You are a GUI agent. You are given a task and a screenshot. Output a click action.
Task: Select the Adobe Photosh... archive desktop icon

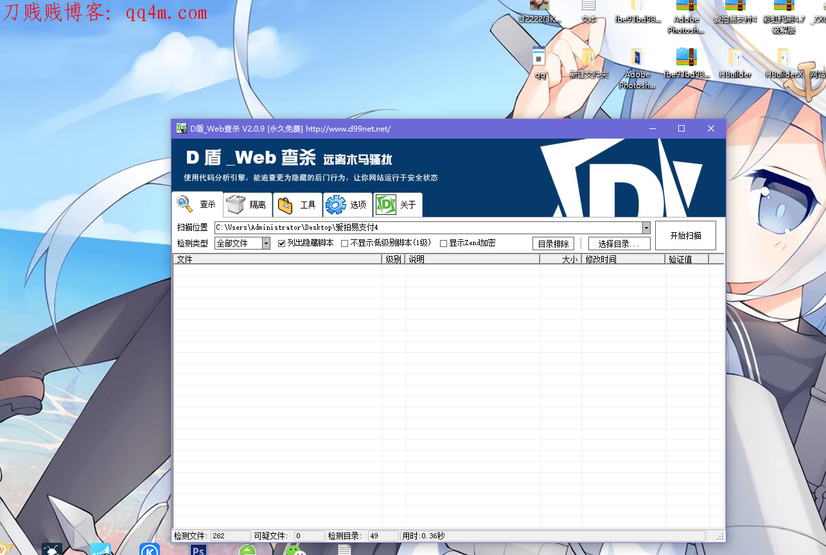[686, 17]
